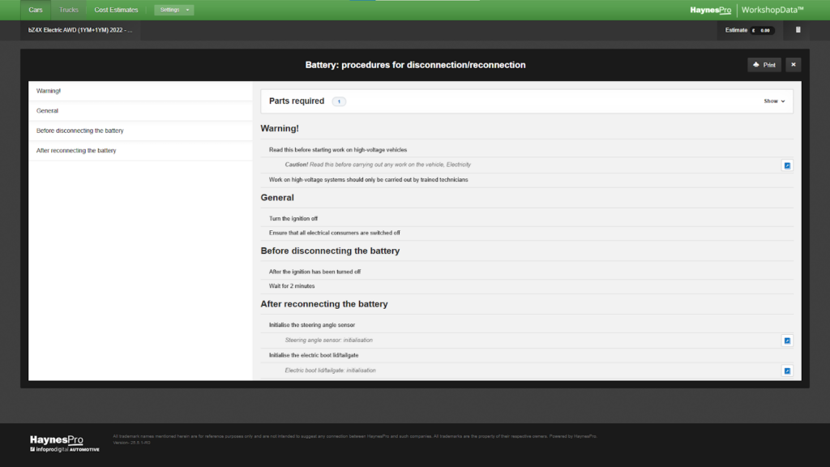This screenshot has width=830, height=467.
Task: Switch to the Trucks tab
Action: (69, 10)
